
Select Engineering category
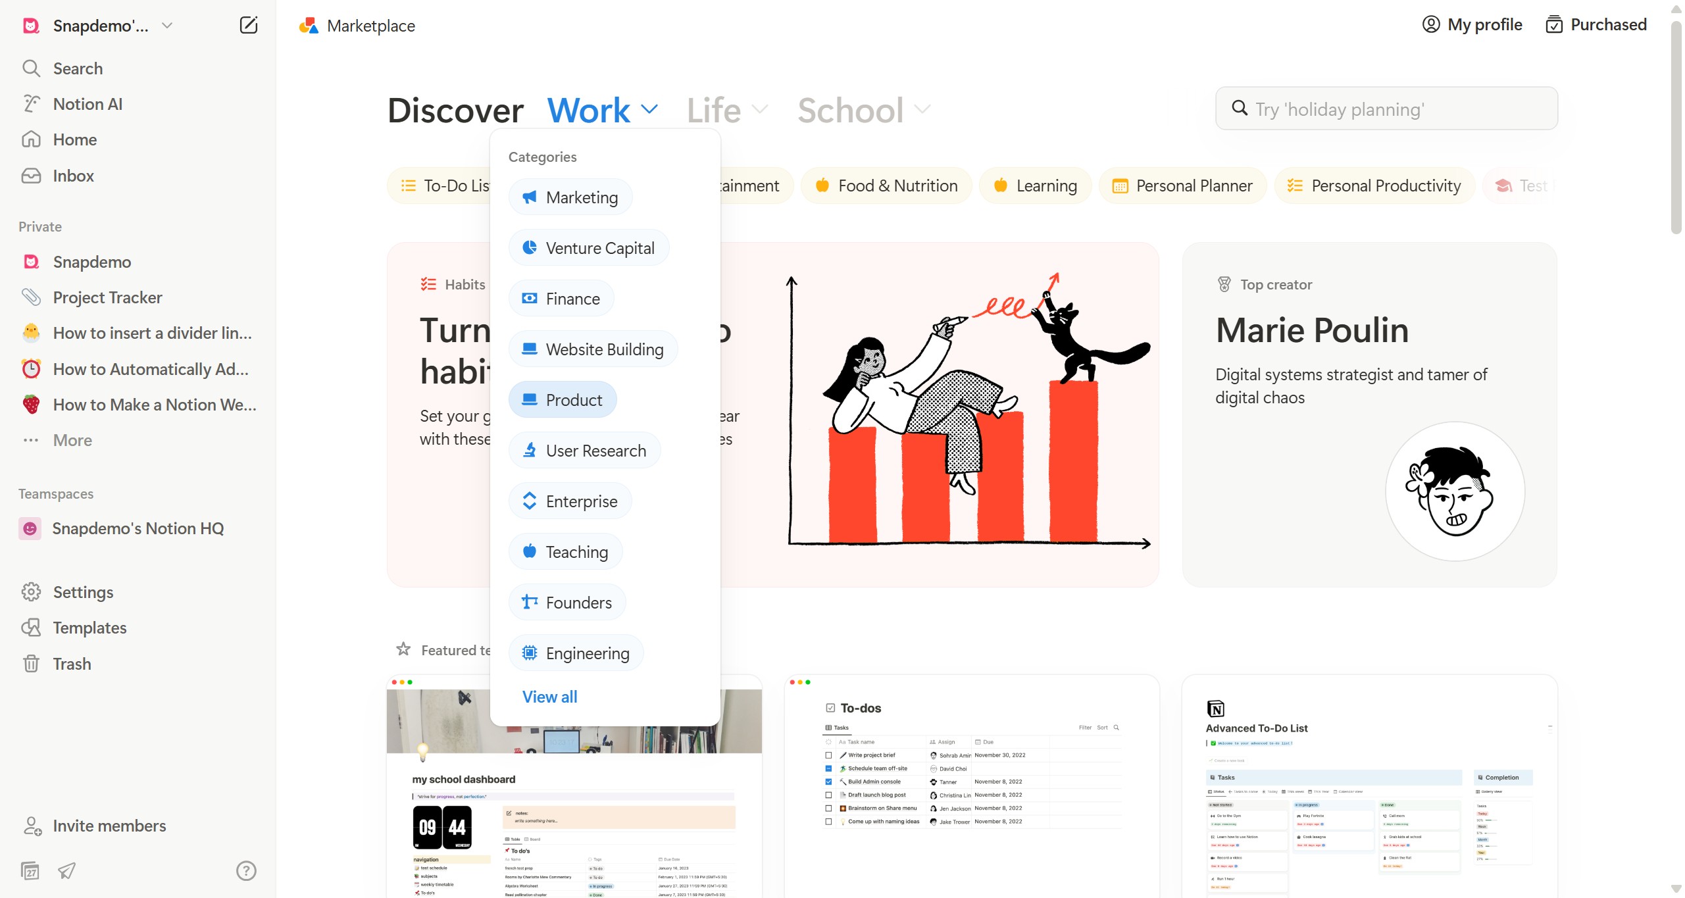(576, 653)
